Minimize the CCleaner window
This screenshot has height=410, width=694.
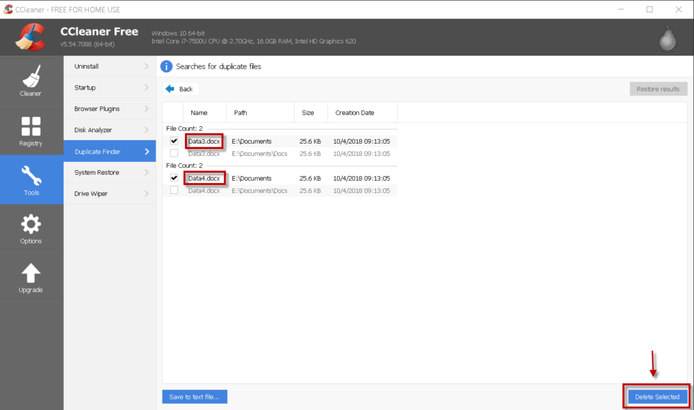621,9
